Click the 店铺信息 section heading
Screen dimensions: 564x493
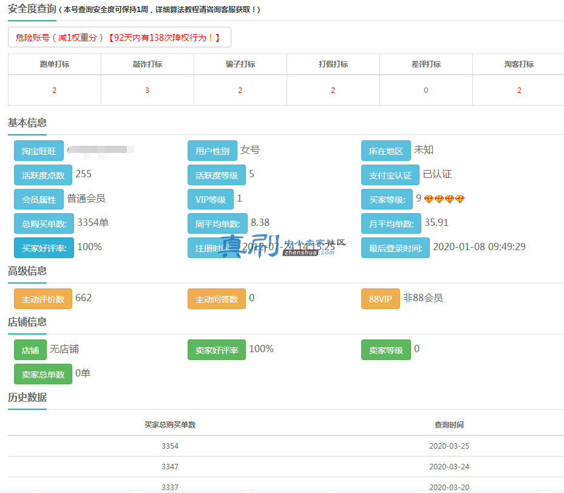pyautogui.click(x=27, y=322)
